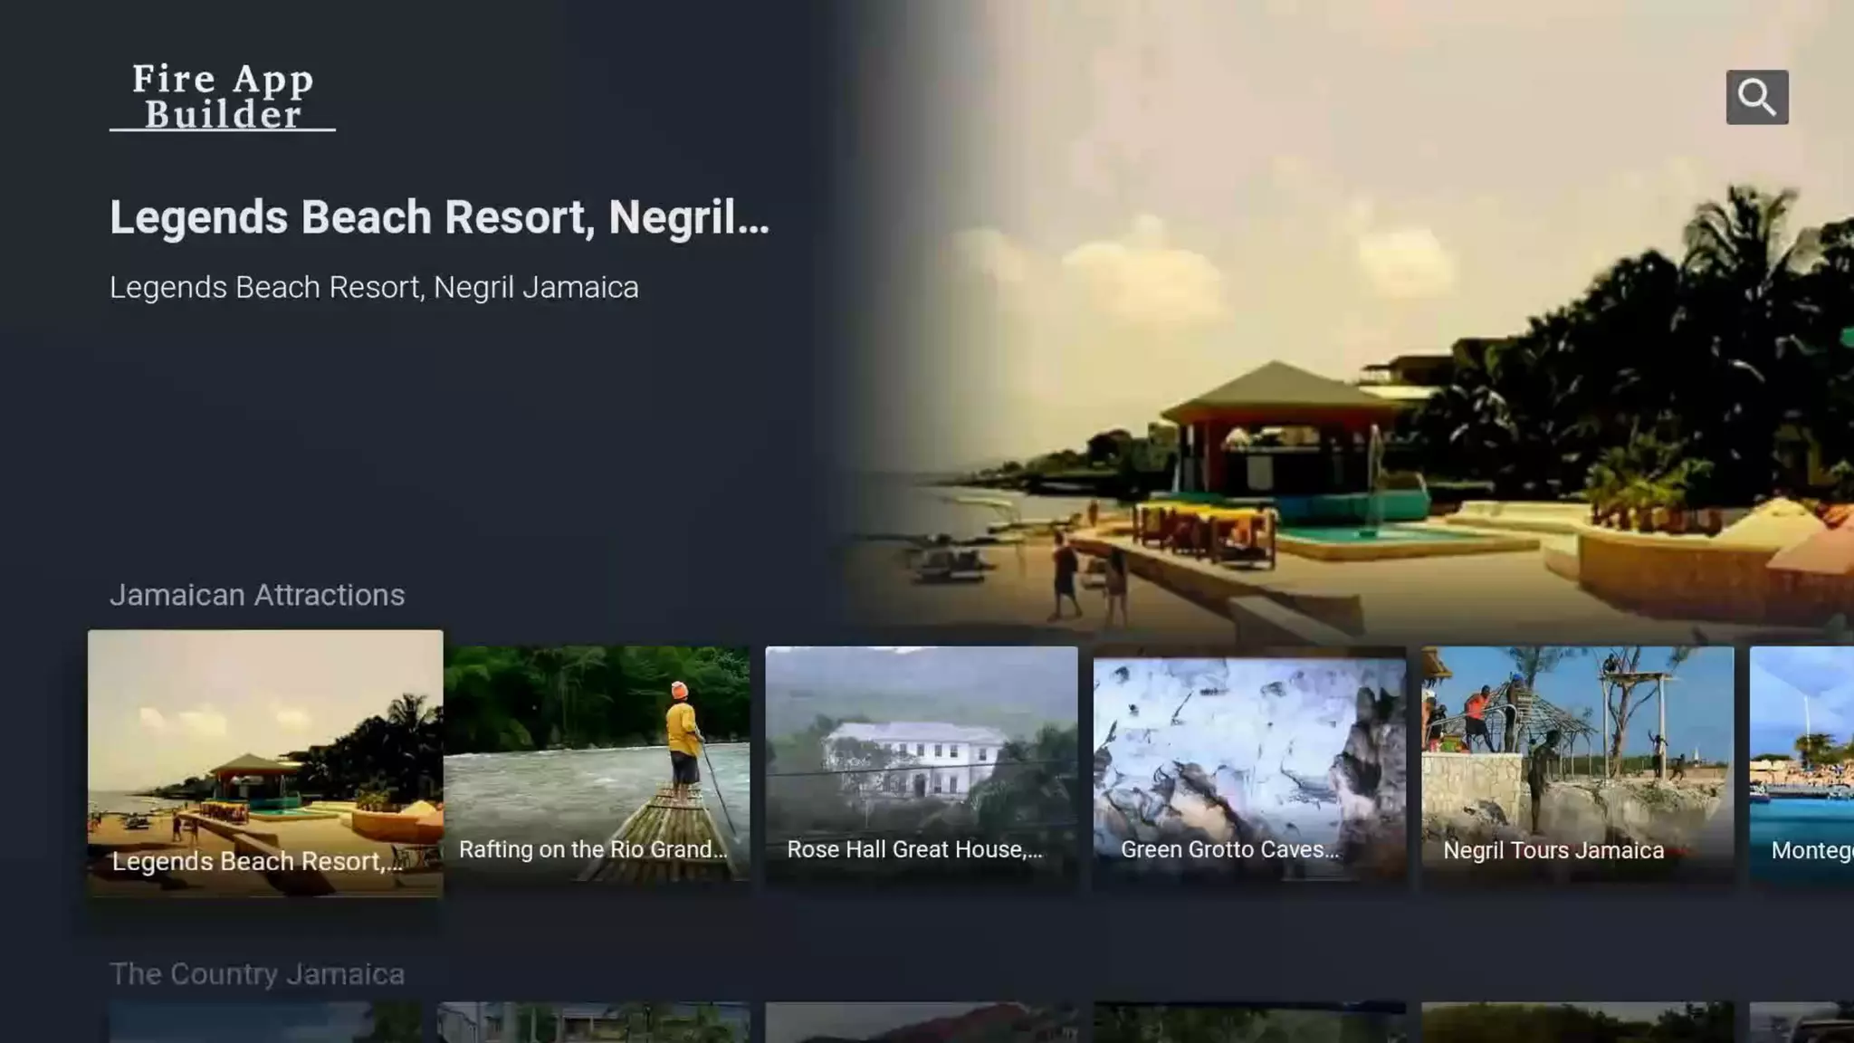Select last cut-off thumbnail in The Country Jamaica row

(1803, 1023)
